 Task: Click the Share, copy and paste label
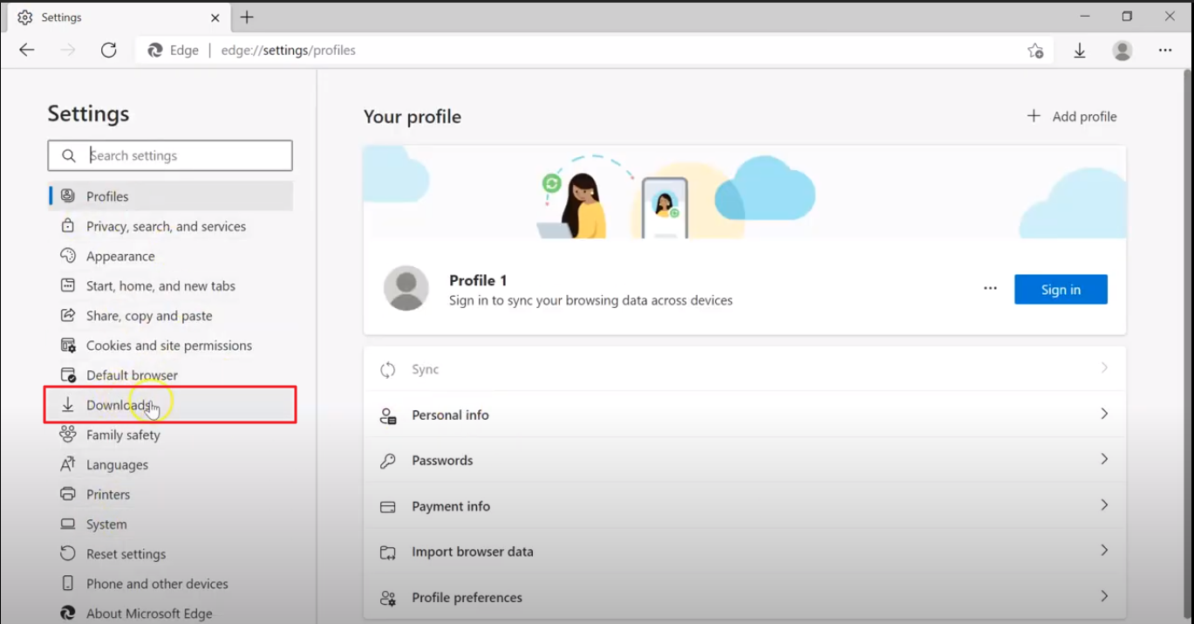[x=149, y=316]
